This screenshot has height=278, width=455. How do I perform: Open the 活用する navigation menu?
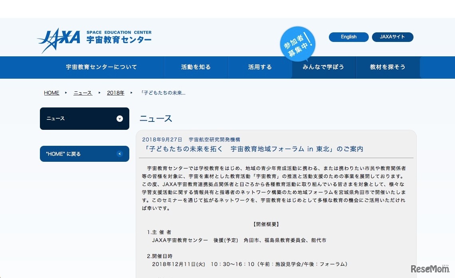coord(259,67)
